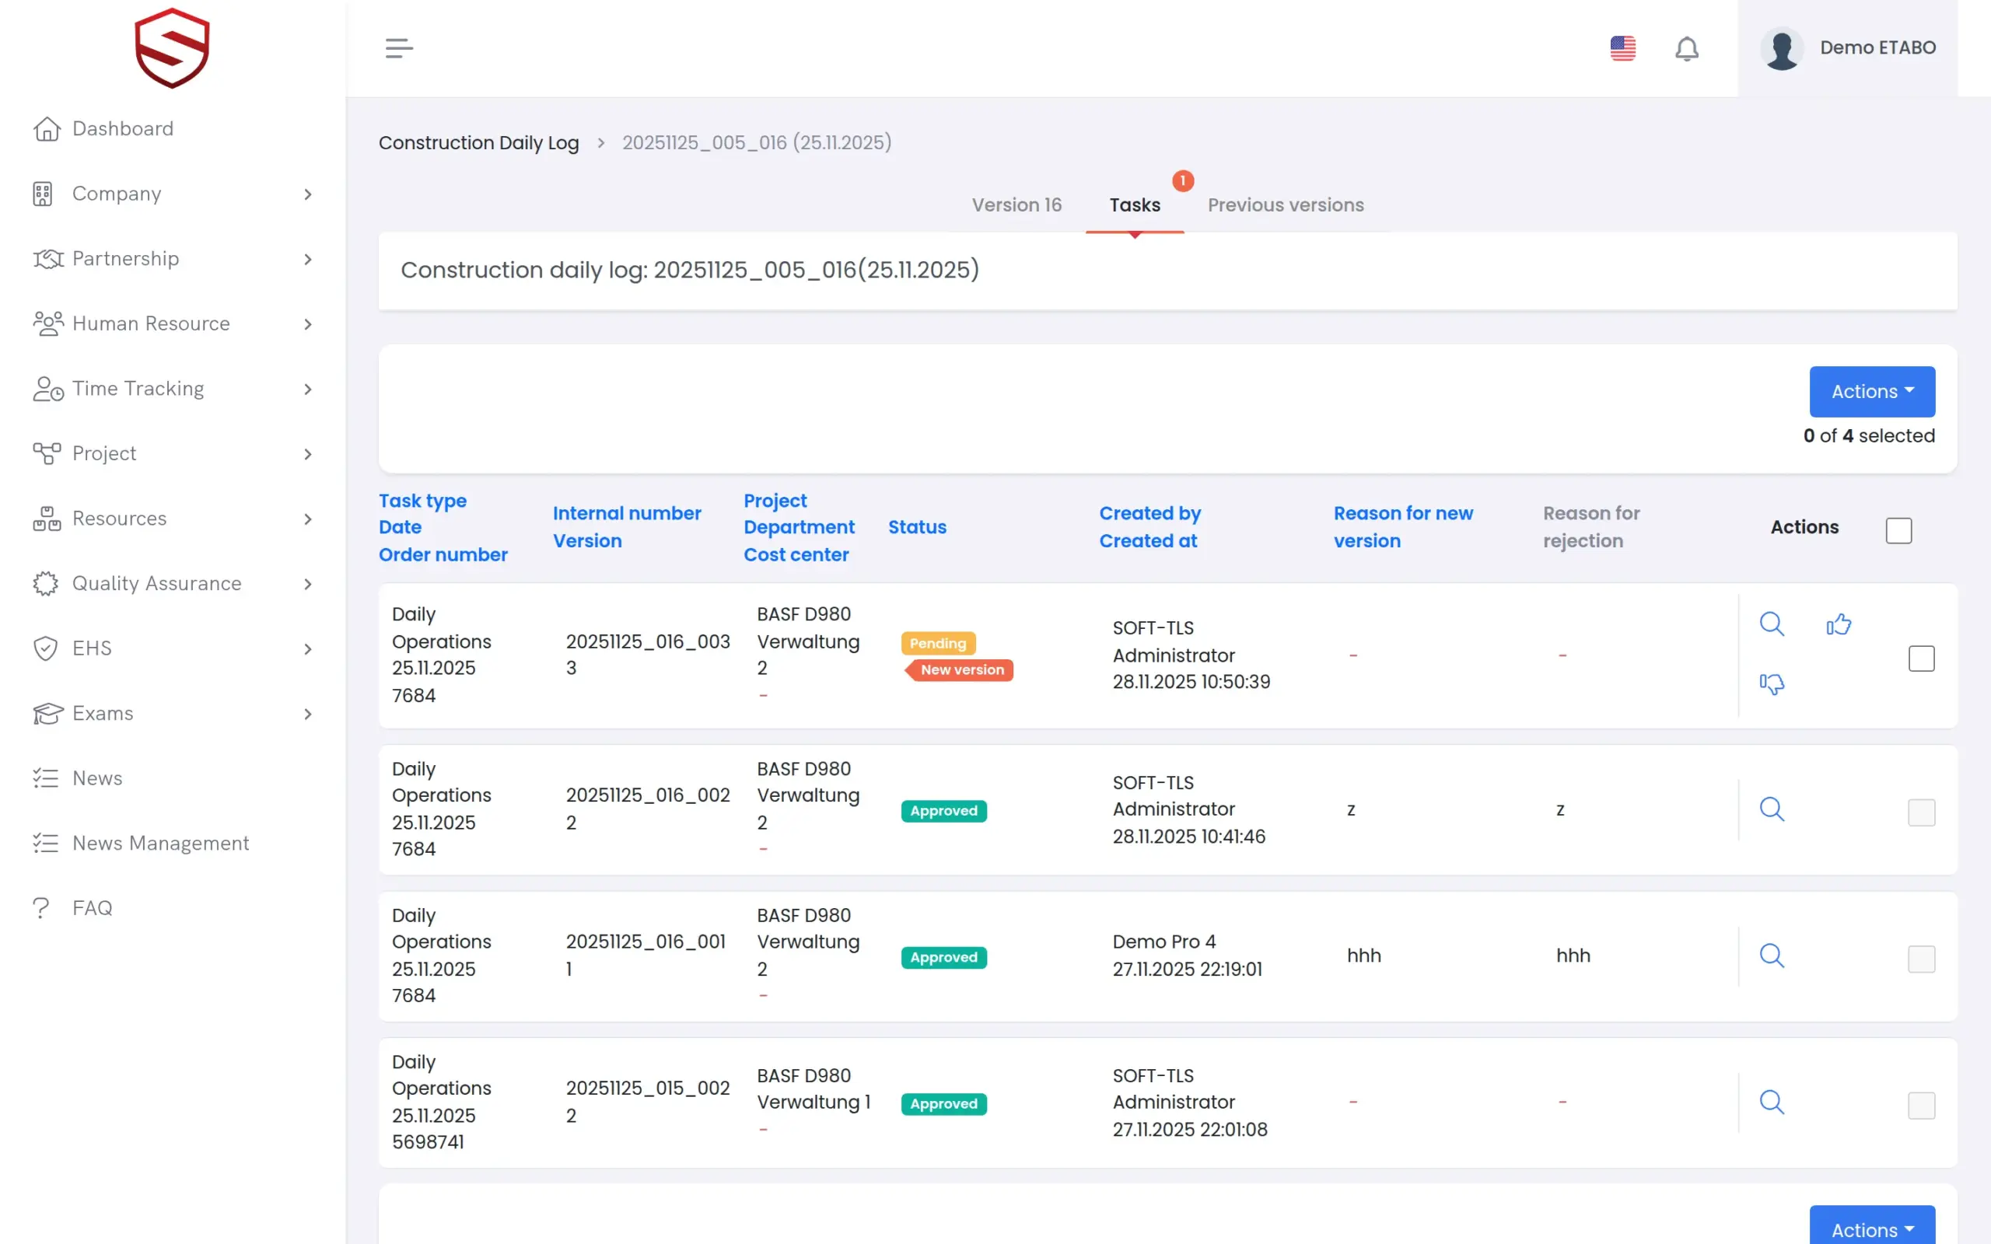The height and width of the screenshot is (1244, 1991).
Task: Open the US flag language selector
Action: click(x=1622, y=48)
